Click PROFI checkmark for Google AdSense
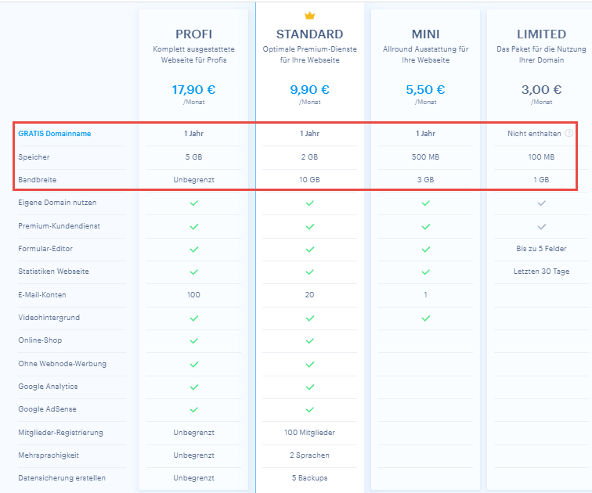 193,409
